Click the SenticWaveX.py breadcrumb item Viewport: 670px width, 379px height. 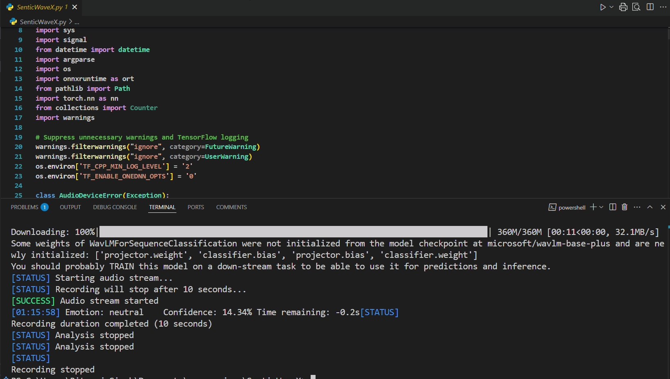pos(43,22)
